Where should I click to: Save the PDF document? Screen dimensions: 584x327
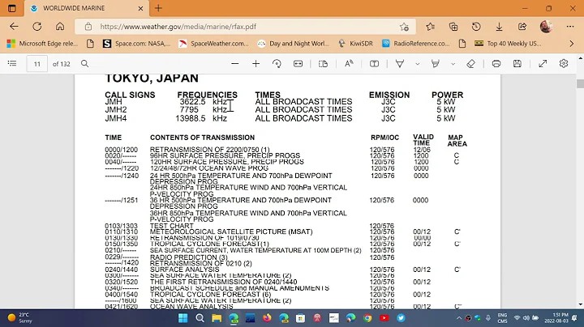(517, 64)
